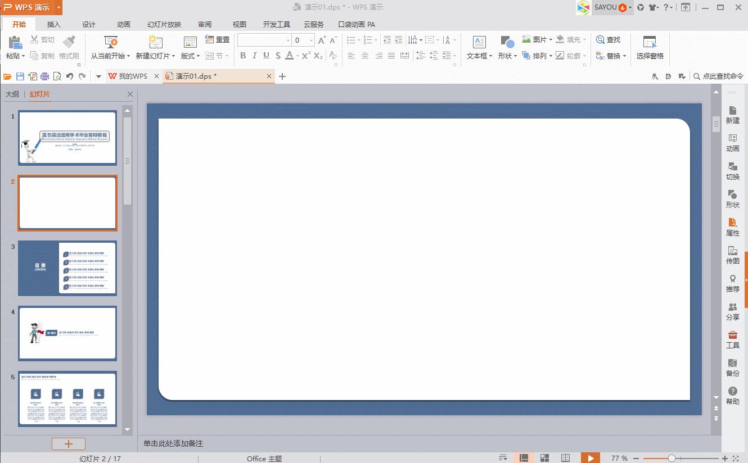
Task: Open the Properties (属性) sidebar panel
Action: [732, 227]
